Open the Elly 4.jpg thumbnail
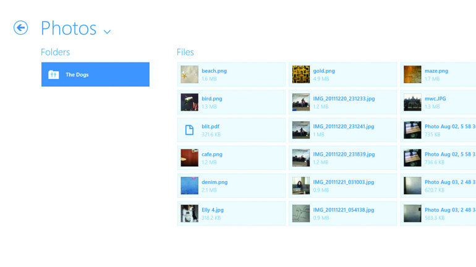The height and width of the screenshot is (267, 476). (189, 213)
